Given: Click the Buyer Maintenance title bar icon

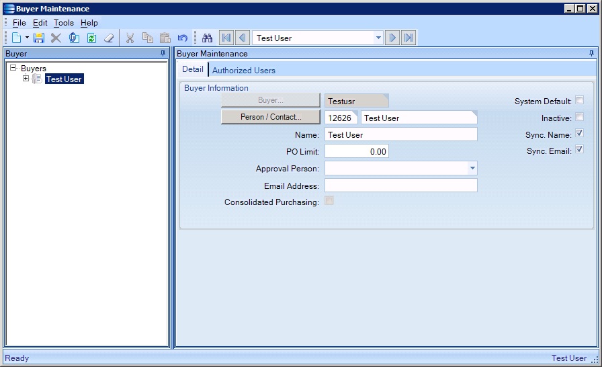Looking at the screenshot, I should [9, 9].
